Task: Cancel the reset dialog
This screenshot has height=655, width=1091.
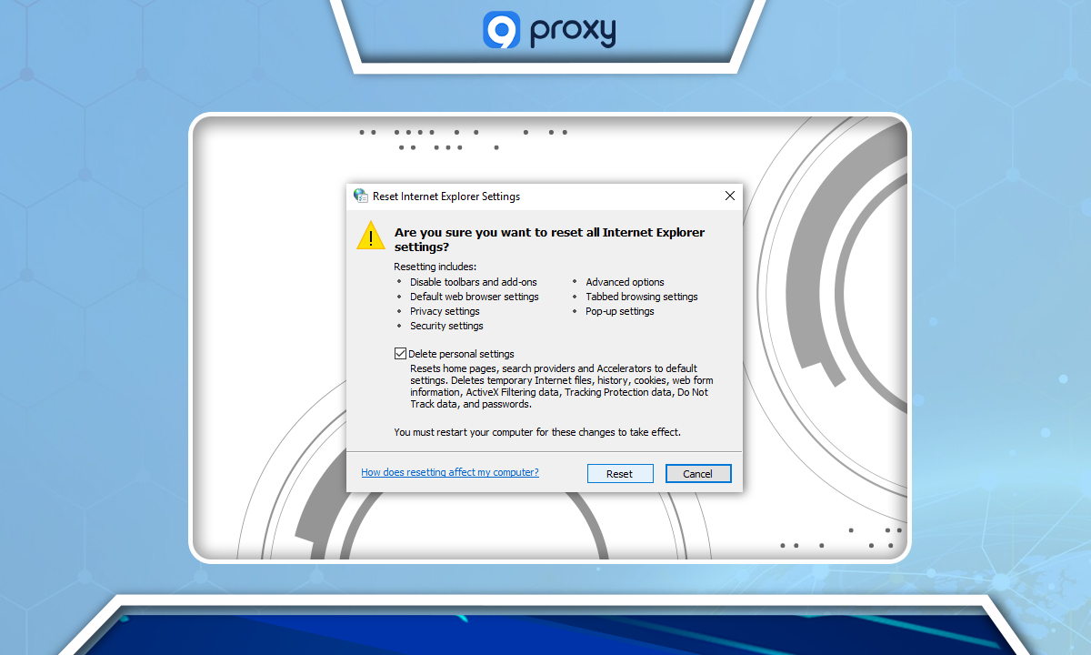Action: [698, 473]
